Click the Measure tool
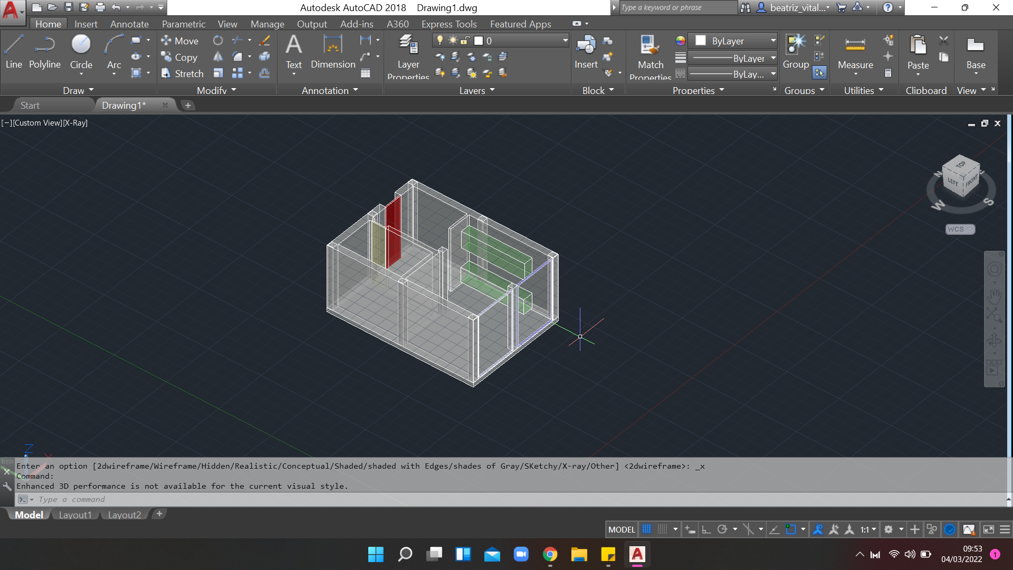Image resolution: width=1013 pixels, height=570 pixels. 855,52
